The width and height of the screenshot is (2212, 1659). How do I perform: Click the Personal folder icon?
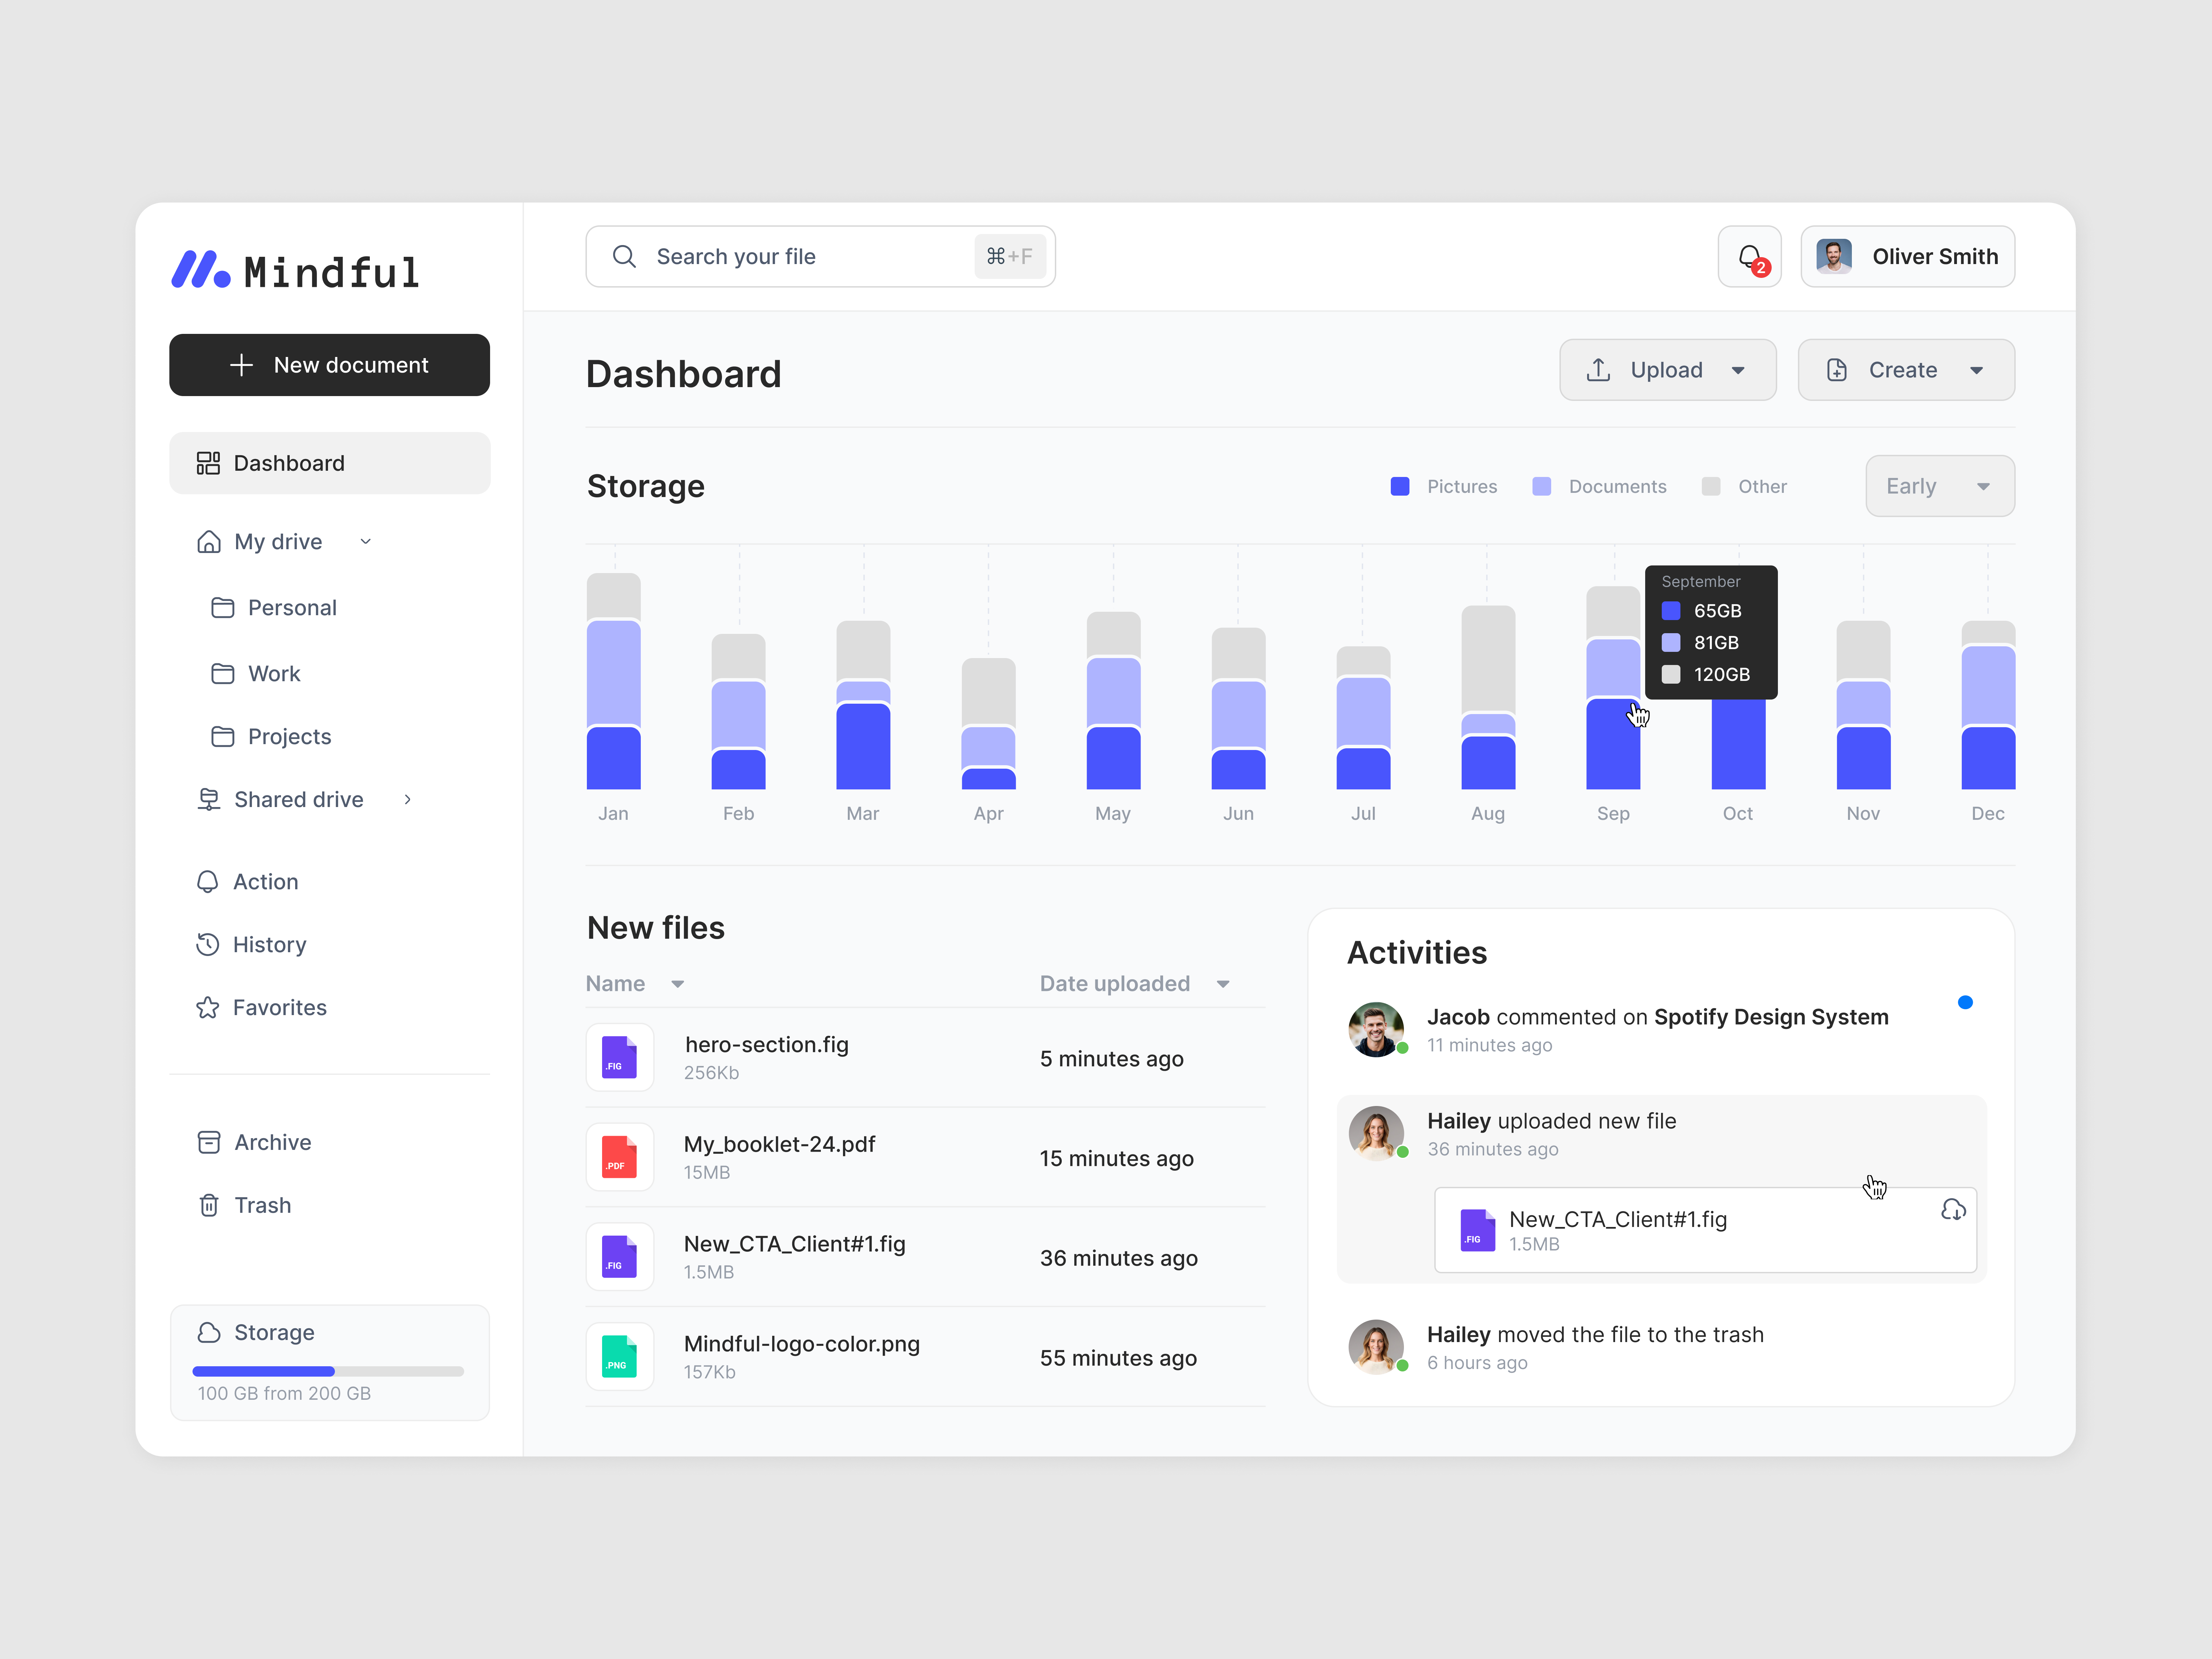pyautogui.click(x=223, y=608)
